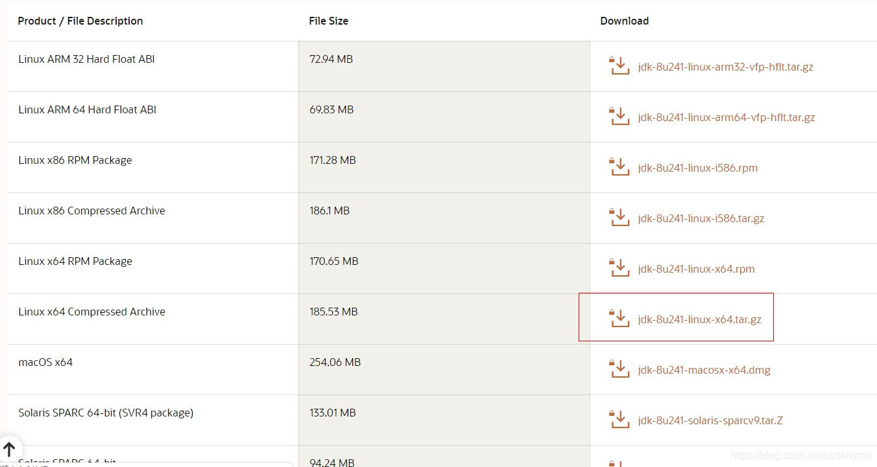877x467 pixels.
Task: Open the jdk-8u241-solaris-sparcv9.tar.Z link
Action: tap(710, 420)
